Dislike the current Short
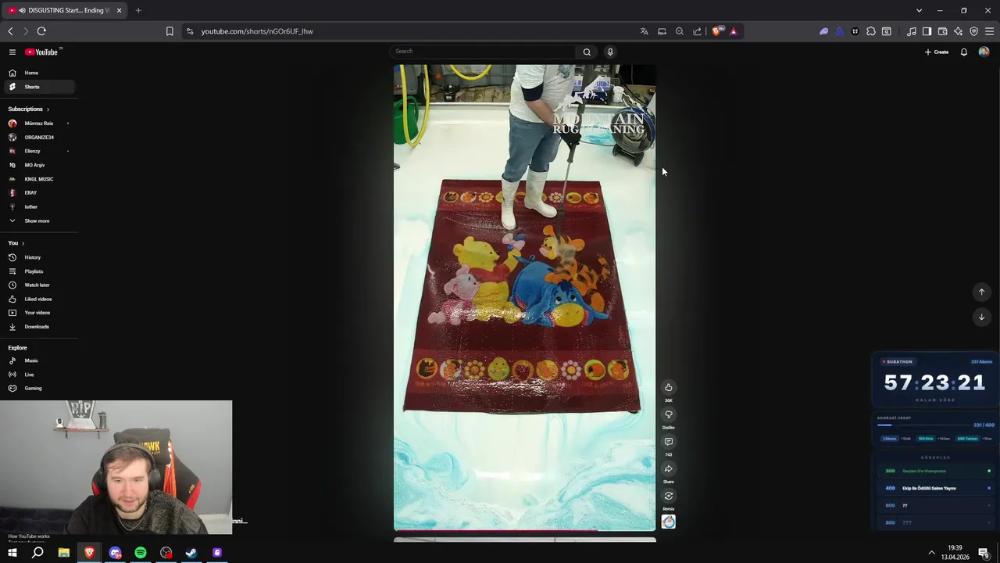Image resolution: width=1000 pixels, height=563 pixels. [x=669, y=414]
